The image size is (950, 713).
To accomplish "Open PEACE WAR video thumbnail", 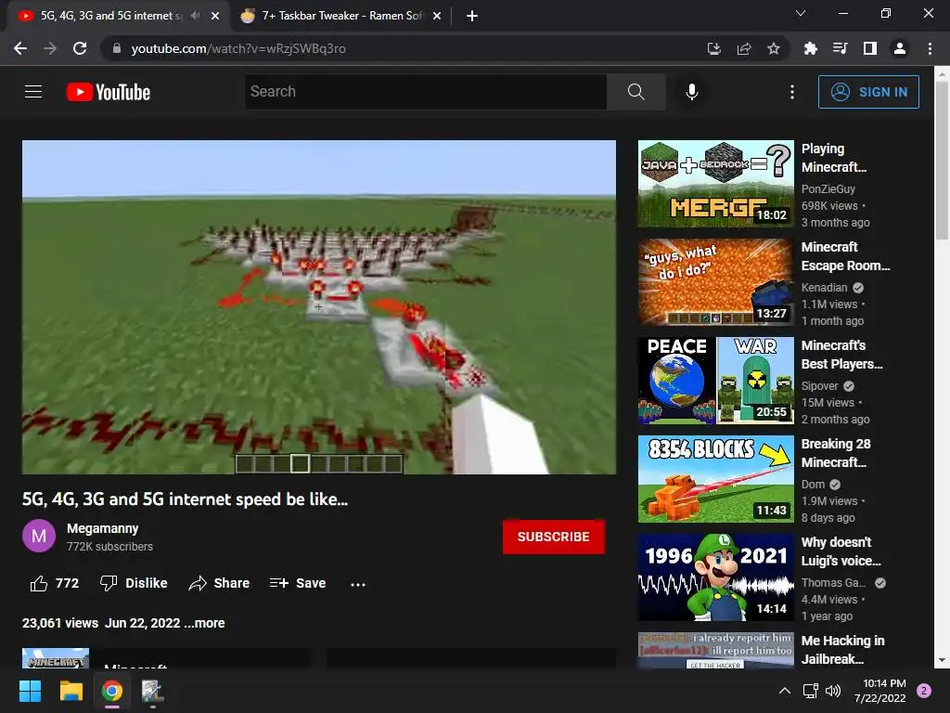I will [715, 381].
